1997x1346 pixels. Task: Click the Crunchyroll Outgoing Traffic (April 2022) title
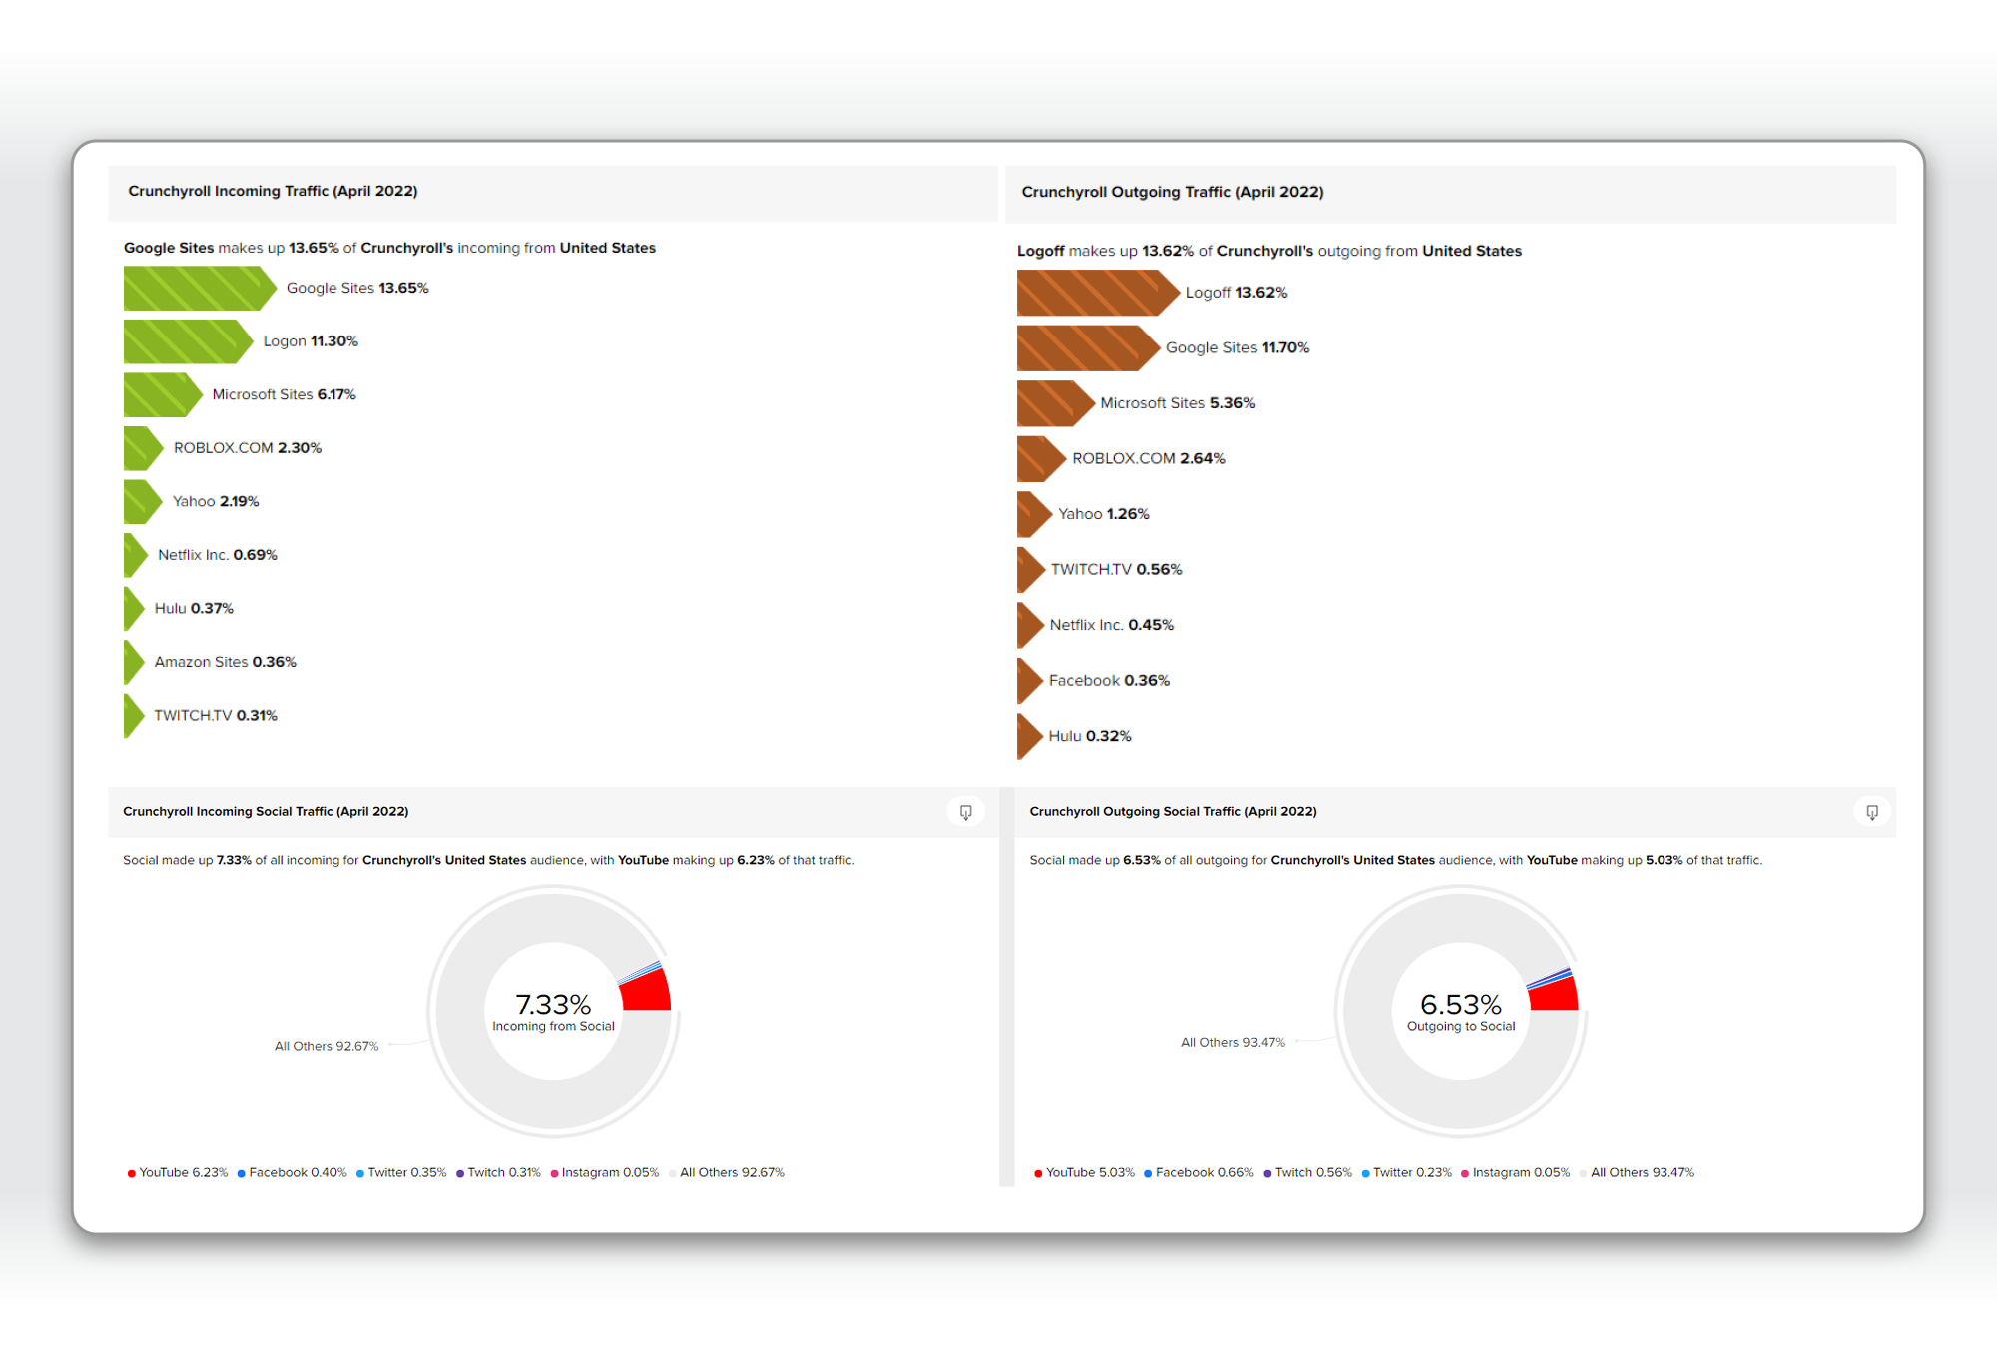[1172, 192]
